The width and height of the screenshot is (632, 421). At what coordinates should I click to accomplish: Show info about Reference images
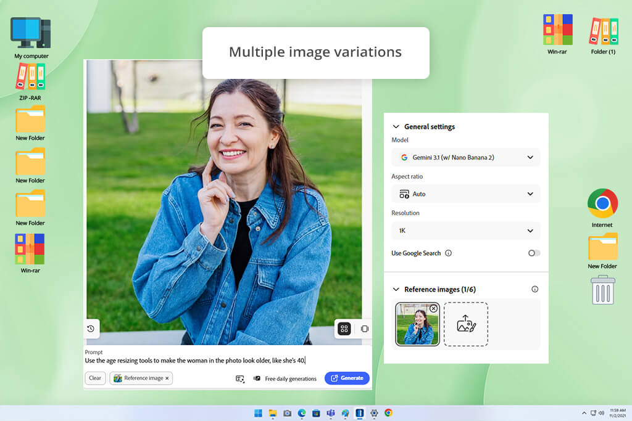coord(535,289)
